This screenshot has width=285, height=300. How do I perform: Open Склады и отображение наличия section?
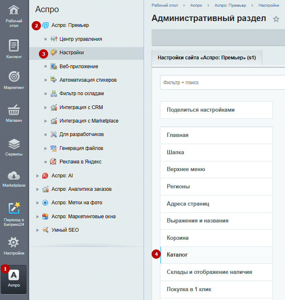(216, 272)
